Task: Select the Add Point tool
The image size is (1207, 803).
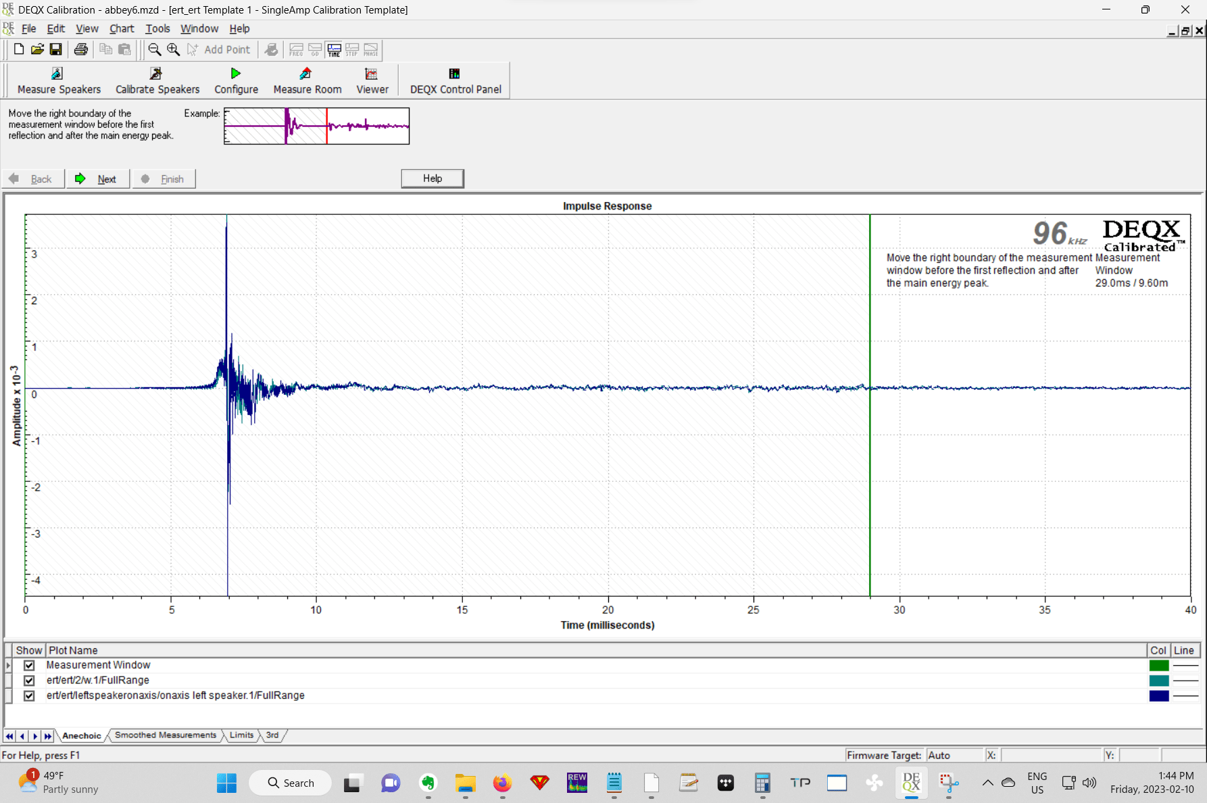Action: [219, 49]
